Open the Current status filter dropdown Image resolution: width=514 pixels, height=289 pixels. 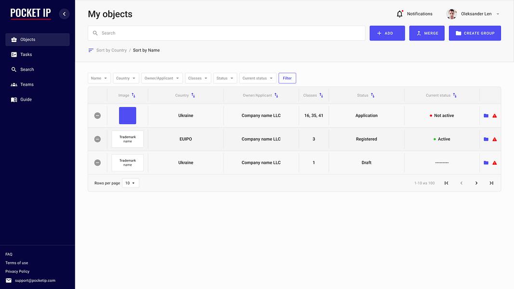[x=258, y=79]
